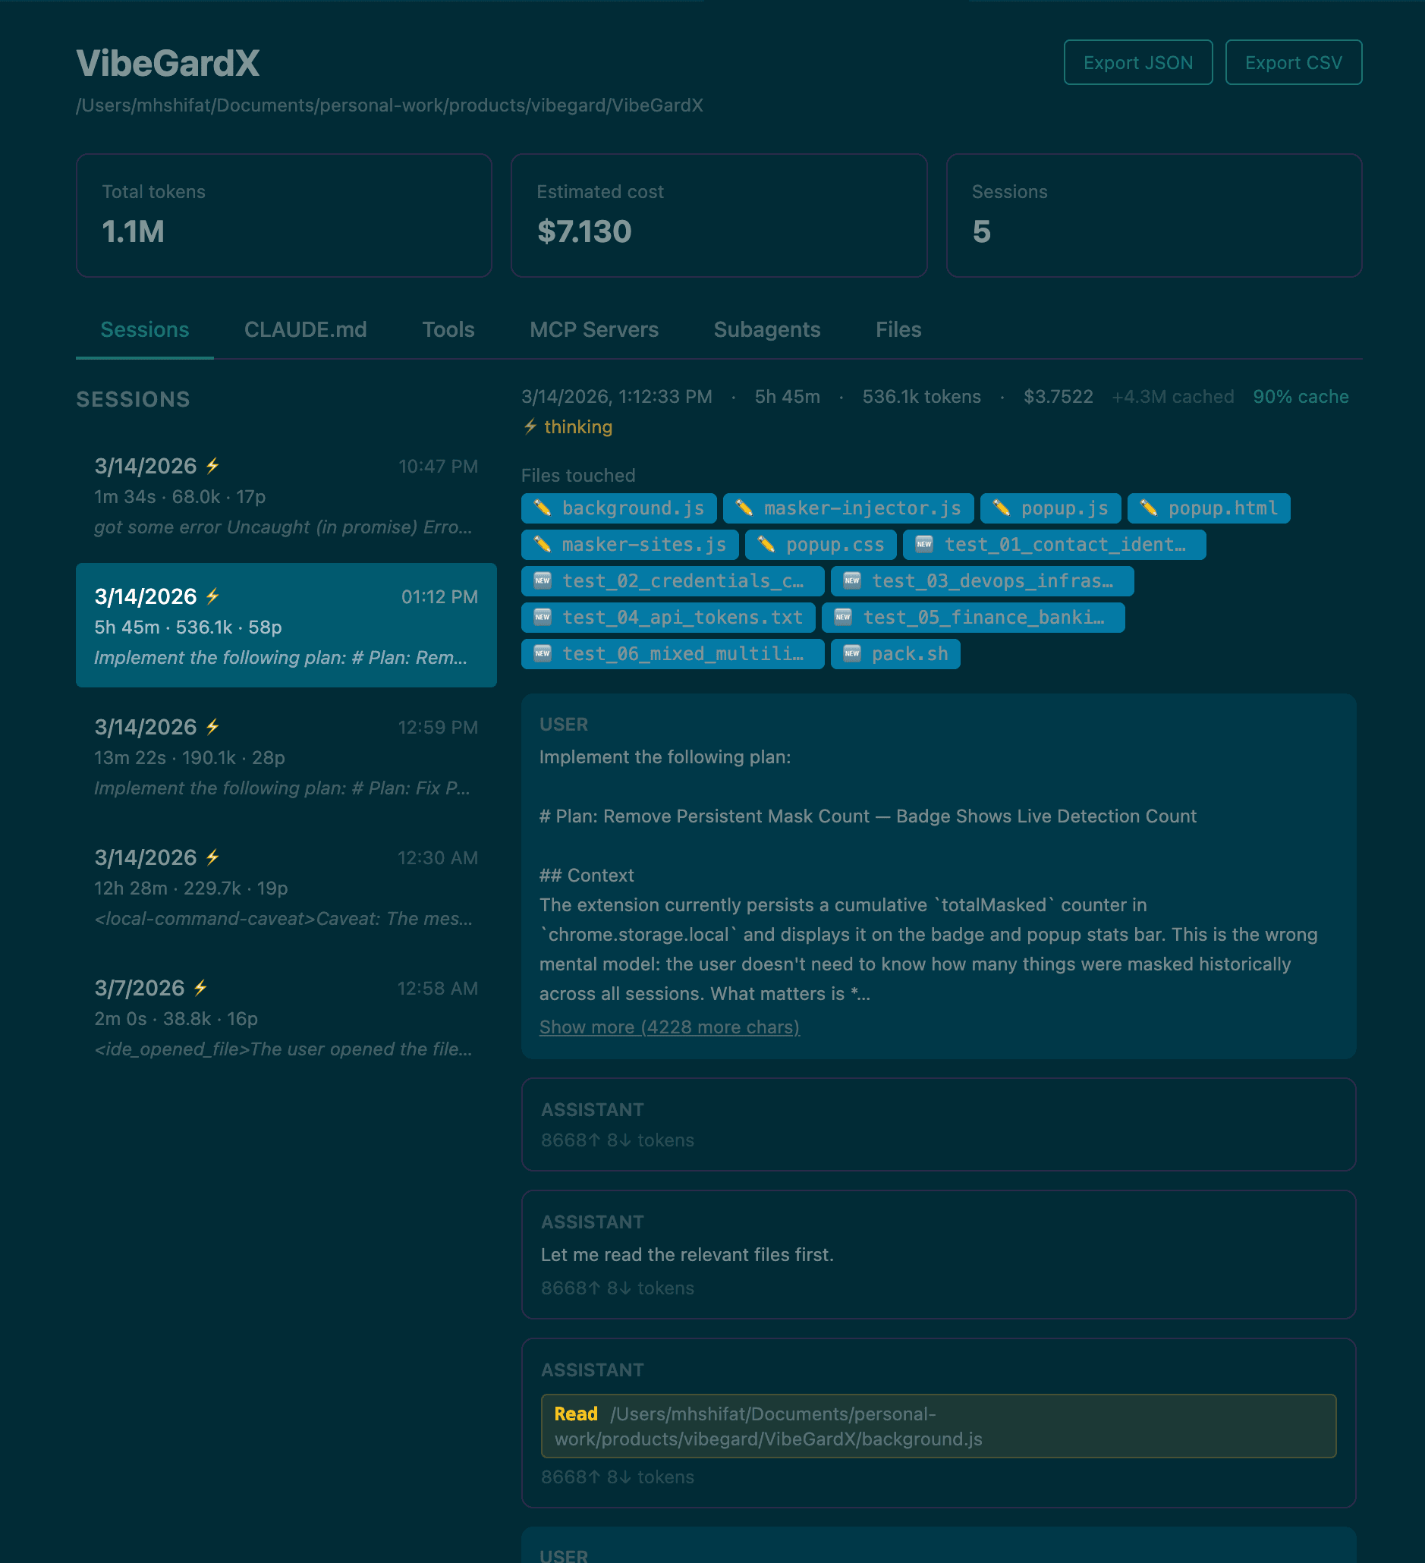Open the Files tab

(x=898, y=330)
